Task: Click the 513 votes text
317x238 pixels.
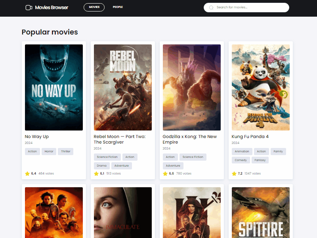Action: (x=113, y=173)
